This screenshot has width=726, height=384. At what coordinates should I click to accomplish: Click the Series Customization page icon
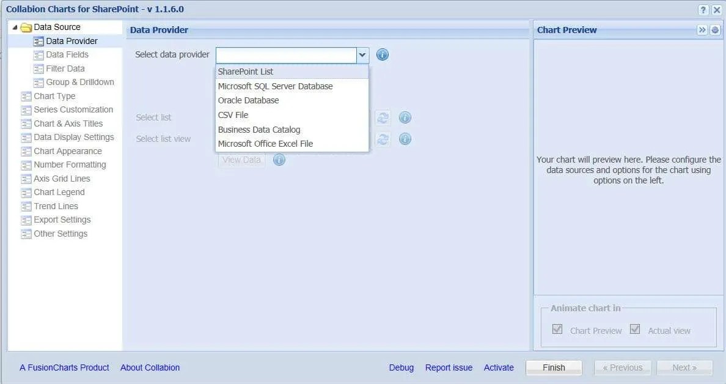pos(26,110)
